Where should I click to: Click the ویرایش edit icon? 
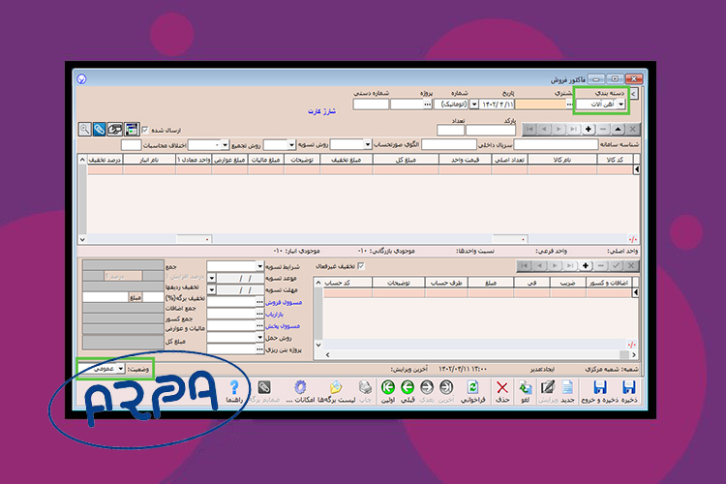(548, 387)
